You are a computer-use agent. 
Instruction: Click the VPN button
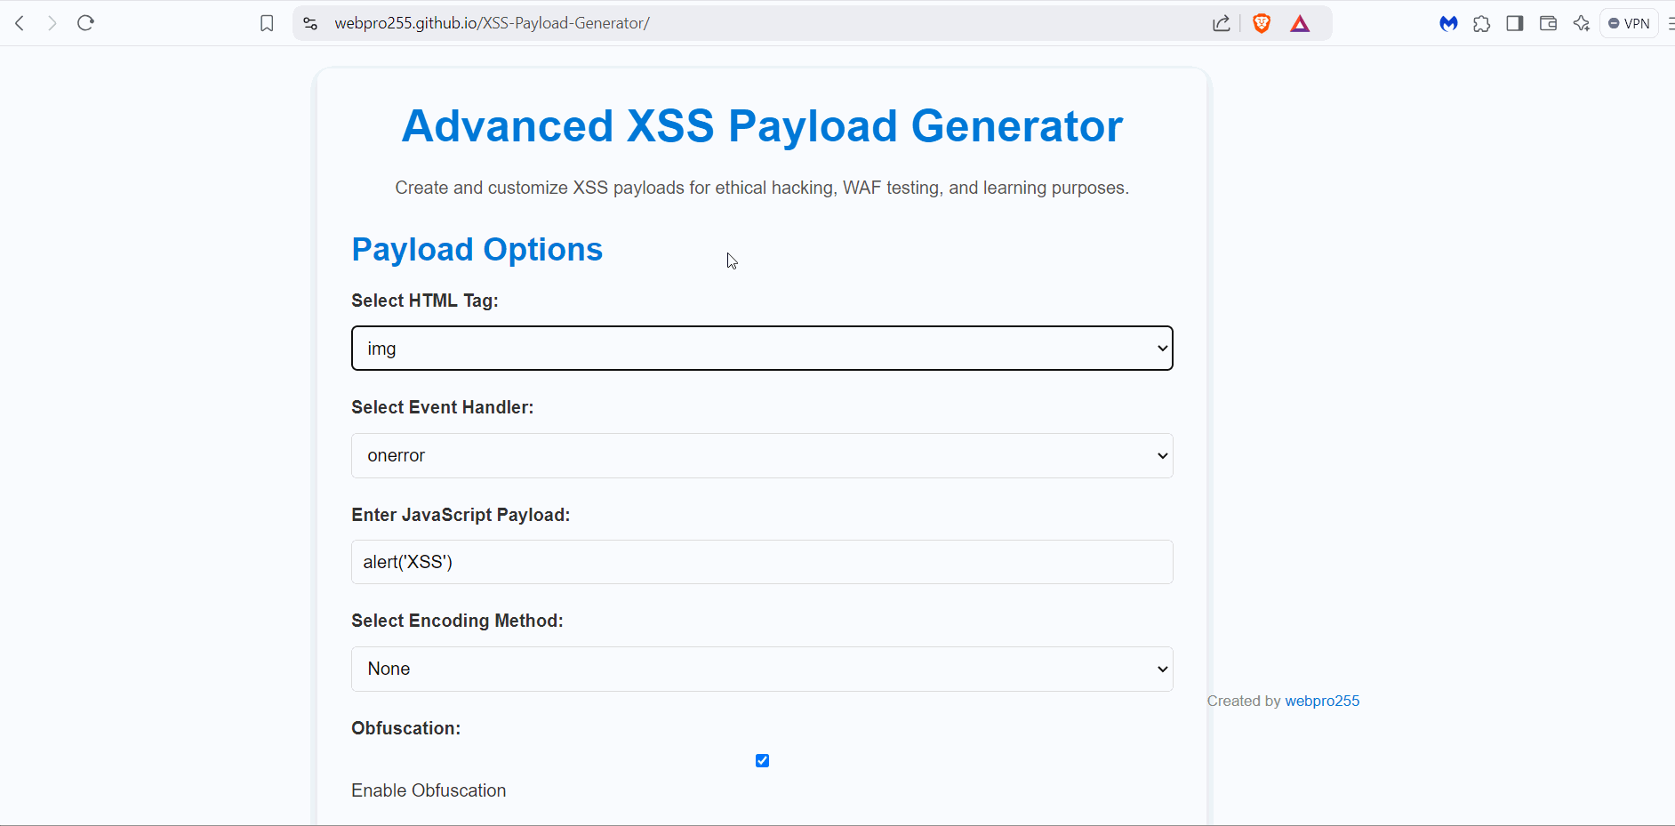coord(1629,24)
